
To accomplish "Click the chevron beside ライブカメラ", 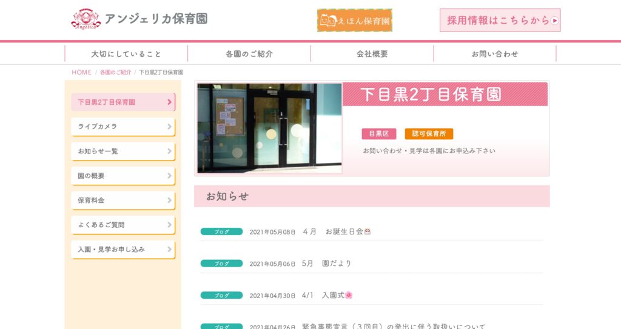I will tap(170, 127).
